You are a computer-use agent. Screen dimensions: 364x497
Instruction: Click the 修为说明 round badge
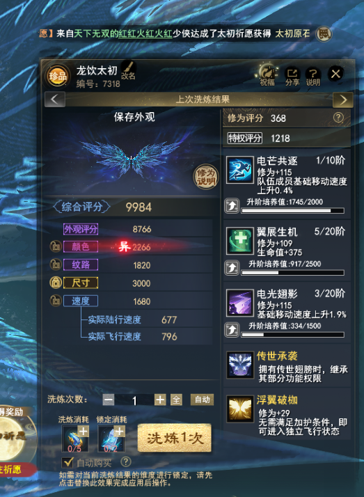pos(206,177)
